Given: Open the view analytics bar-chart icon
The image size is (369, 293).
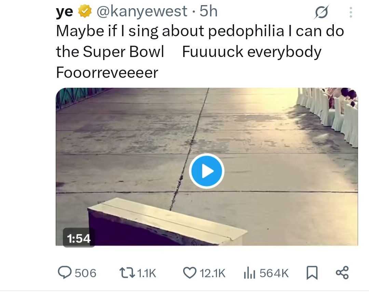Looking at the screenshot, I should (249, 273).
